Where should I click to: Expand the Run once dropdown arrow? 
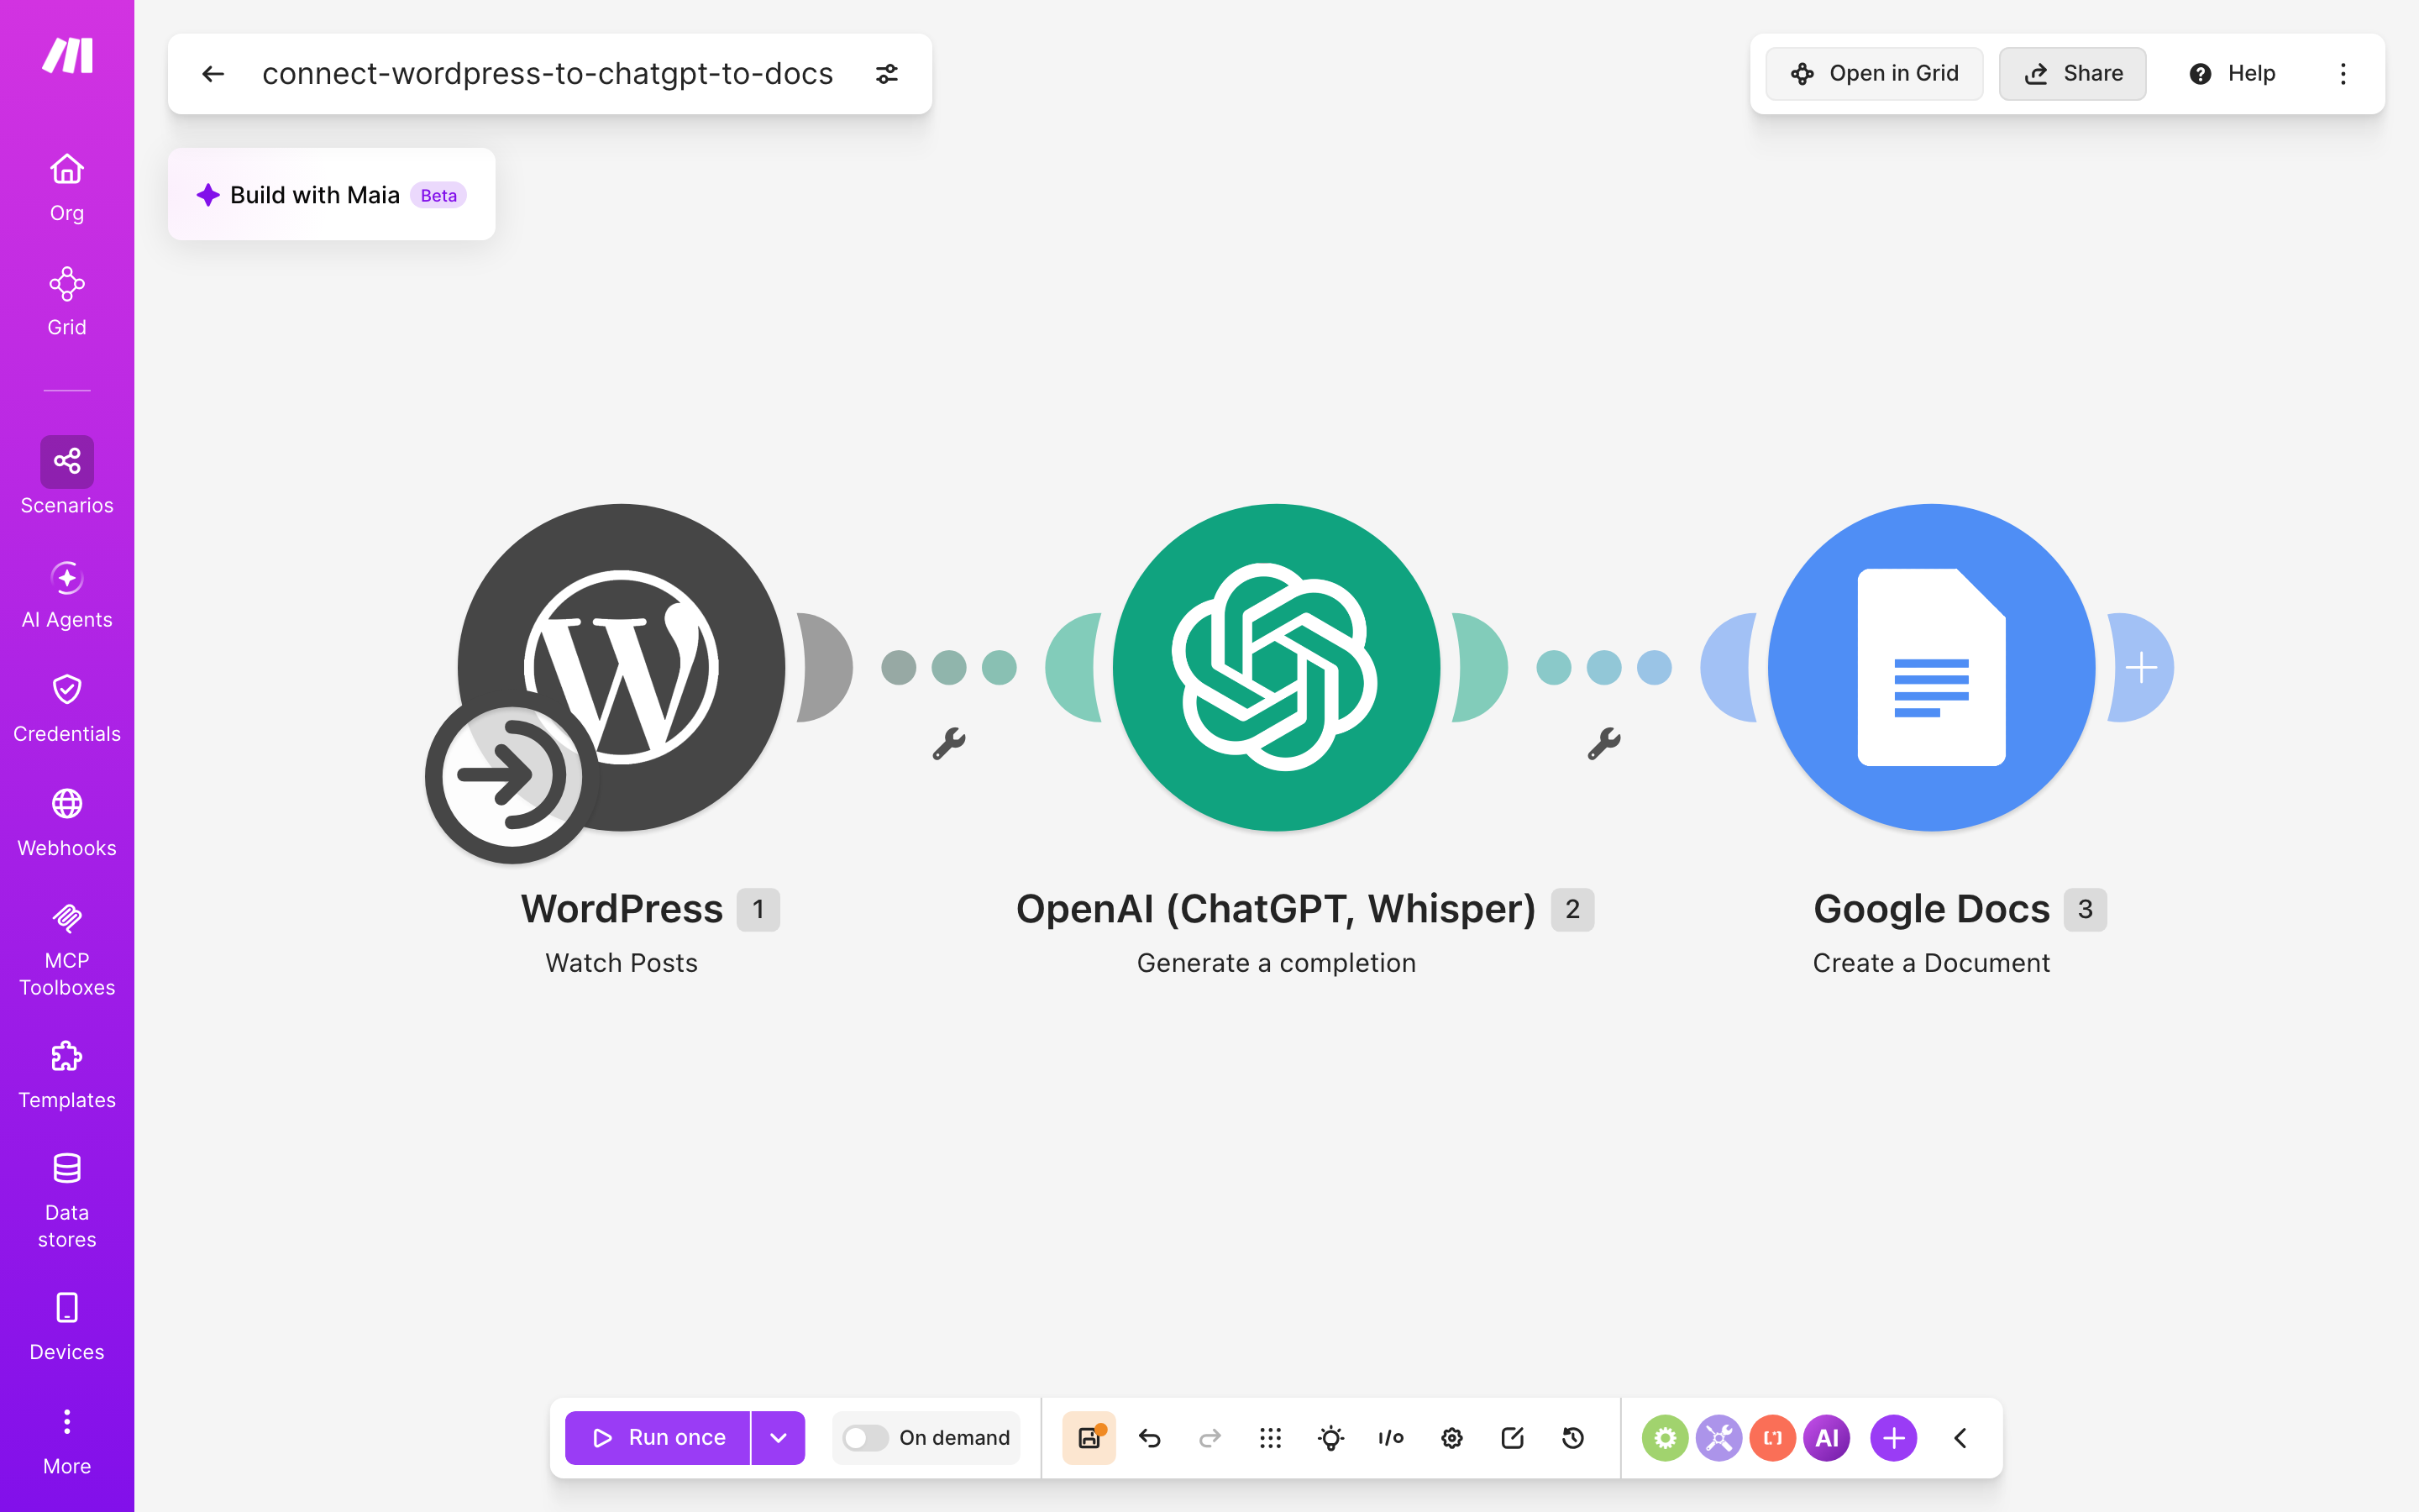point(779,1438)
